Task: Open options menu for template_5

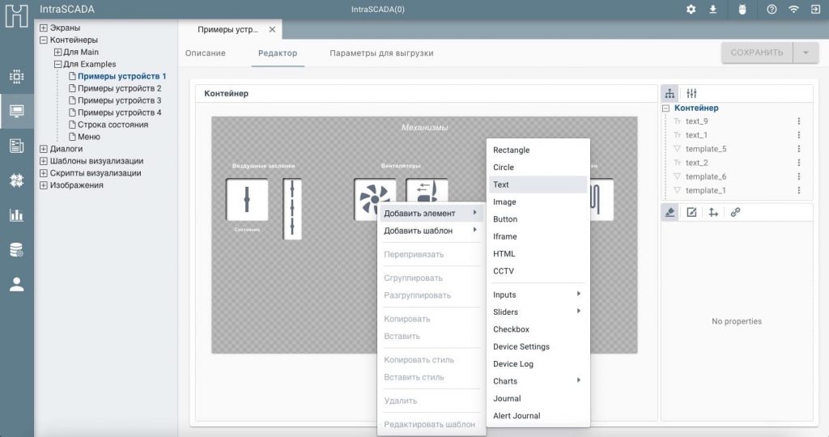Action: click(x=799, y=149)
